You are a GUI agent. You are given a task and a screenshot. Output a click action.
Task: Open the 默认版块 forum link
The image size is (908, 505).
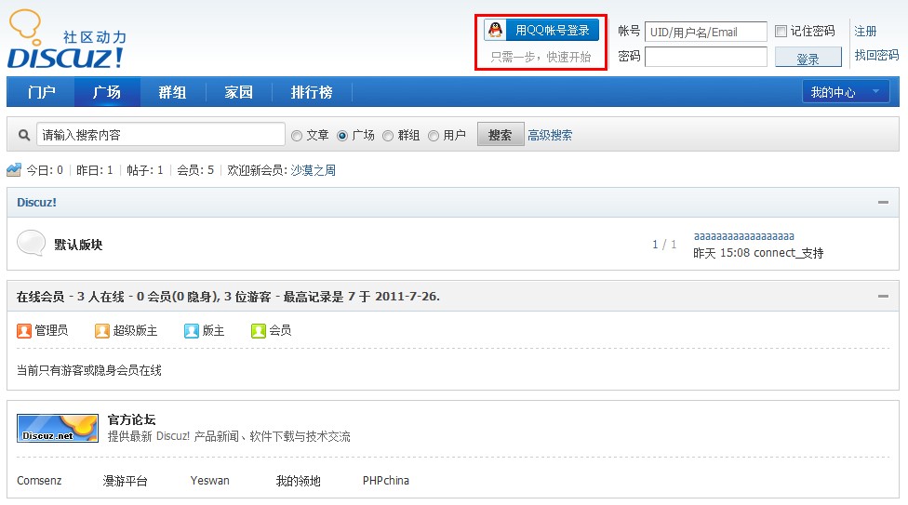click(x=78, y=245)
